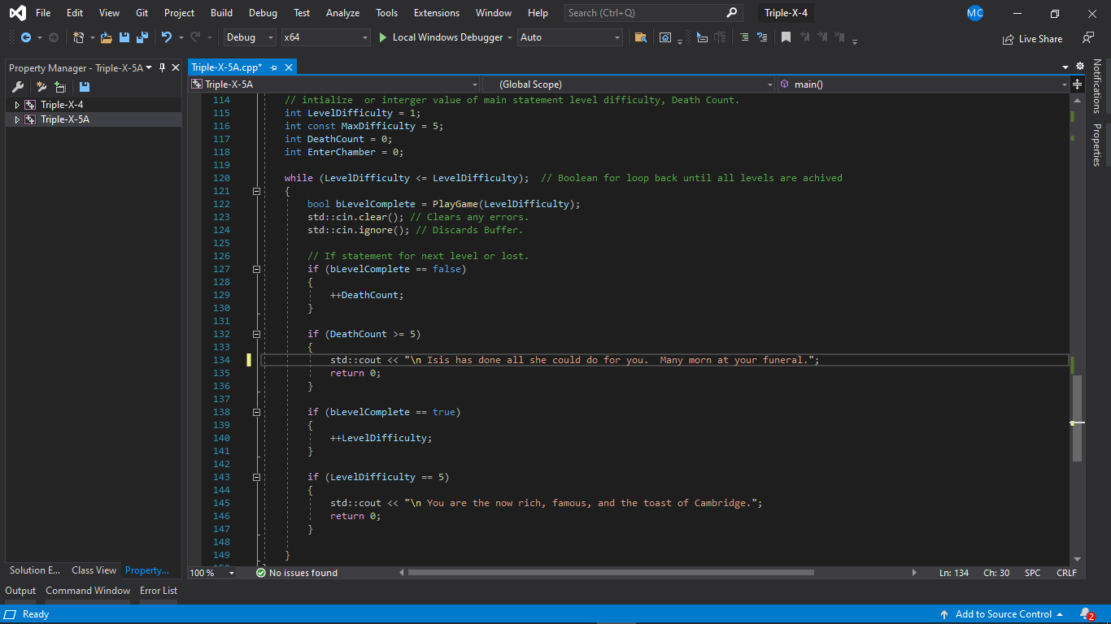The width and height of the screenshot is (1111, 624).
Task: Click the Send Feedback icon
Action: (x=1087, y=38)
